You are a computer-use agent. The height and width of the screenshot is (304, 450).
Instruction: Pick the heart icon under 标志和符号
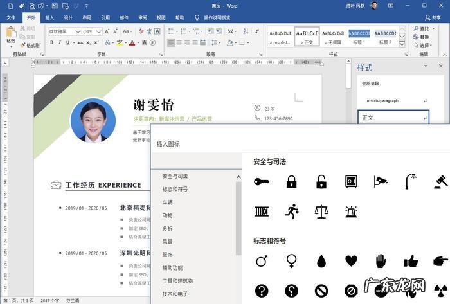(351, 260)
